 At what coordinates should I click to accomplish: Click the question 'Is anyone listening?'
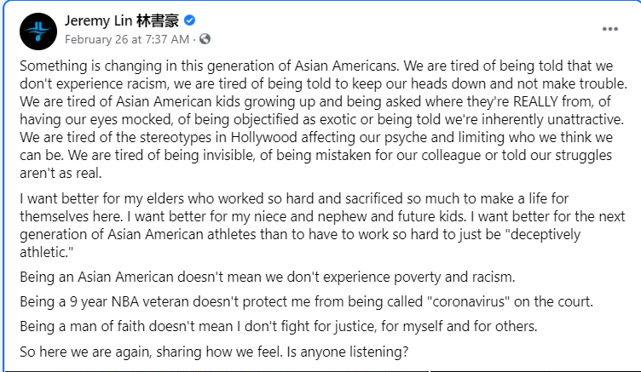348,352
